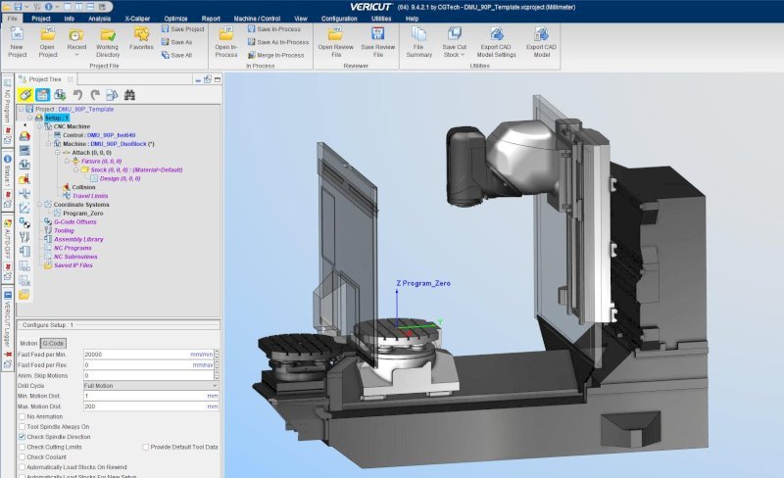The image size is (784, 478).
Task: Click Save All in the ribbon
Action: [176, 55]
